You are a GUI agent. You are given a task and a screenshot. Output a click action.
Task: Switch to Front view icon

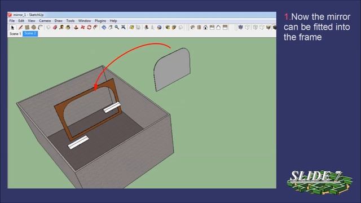205,28
